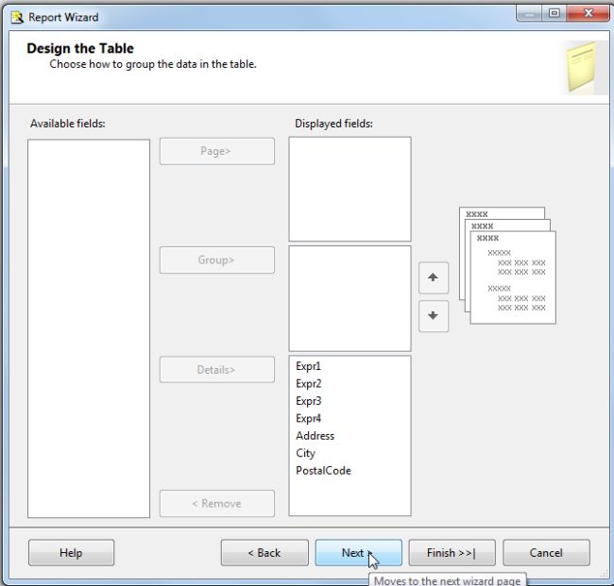Proceed with the Next > button

point(358,553)
